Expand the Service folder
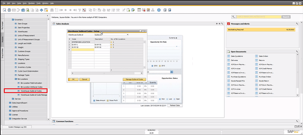Screen dimensions: 303x135 tap(13, 99)
